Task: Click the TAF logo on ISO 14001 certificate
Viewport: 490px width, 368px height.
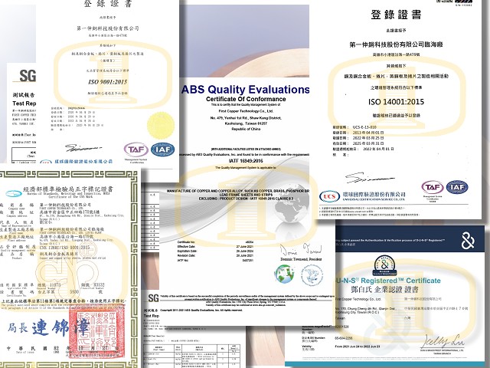Action: coord(433,187)
